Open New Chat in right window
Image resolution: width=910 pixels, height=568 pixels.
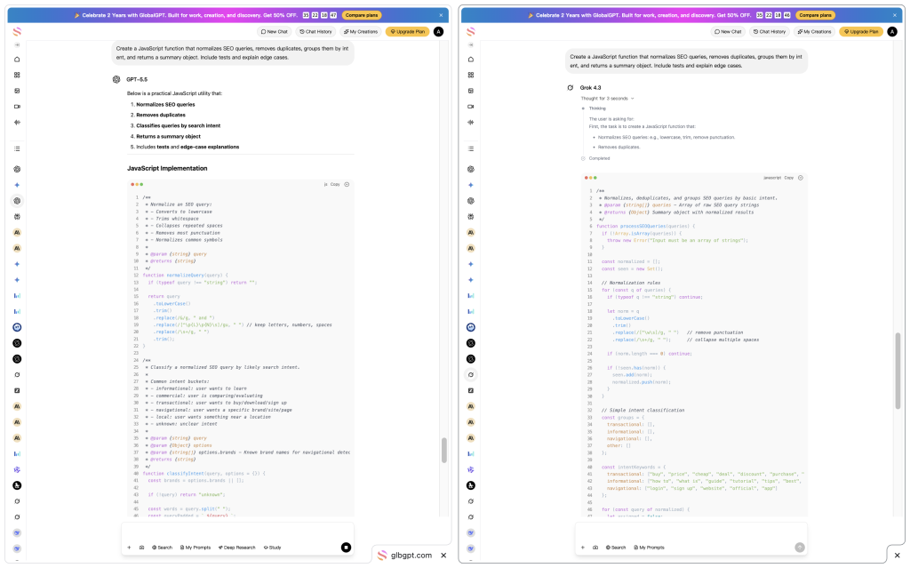[728, 31]
